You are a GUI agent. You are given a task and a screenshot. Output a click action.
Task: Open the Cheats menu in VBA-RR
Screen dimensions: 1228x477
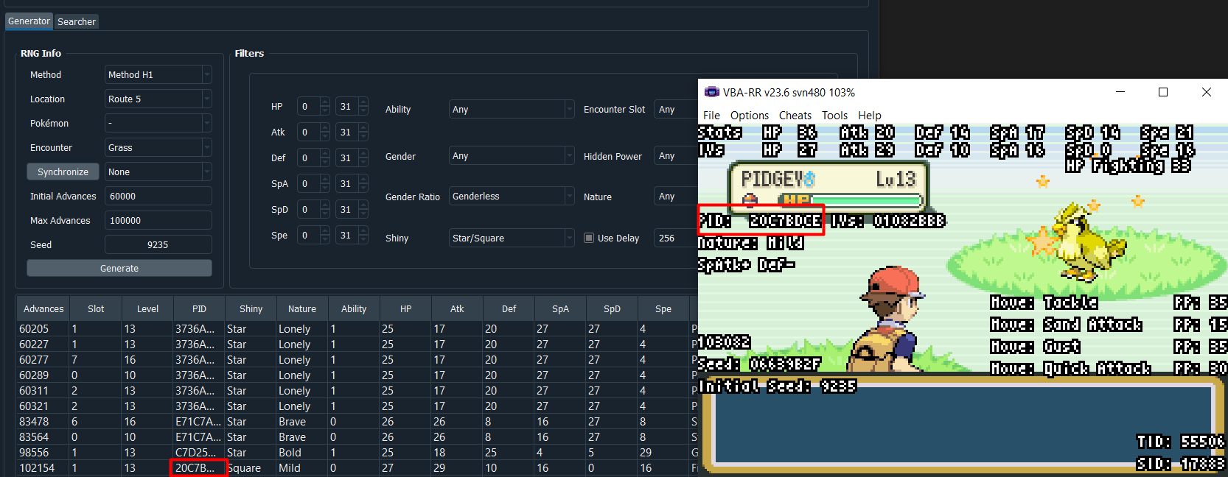[795, 115]
